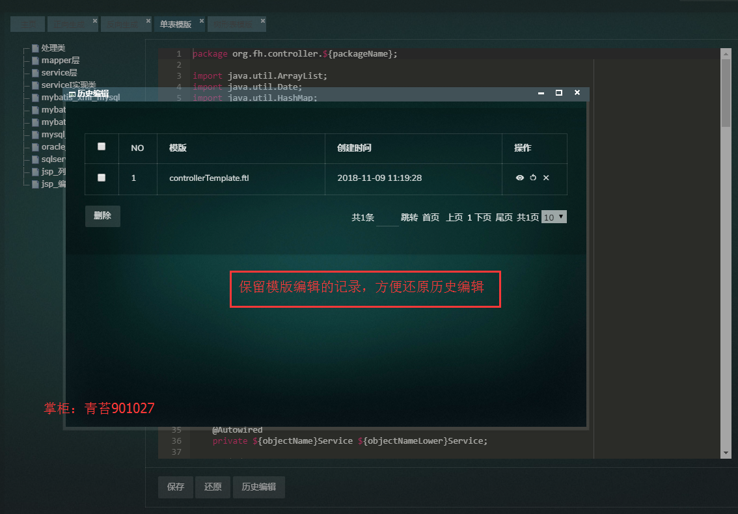Close the 正向生成 tab

94,21
